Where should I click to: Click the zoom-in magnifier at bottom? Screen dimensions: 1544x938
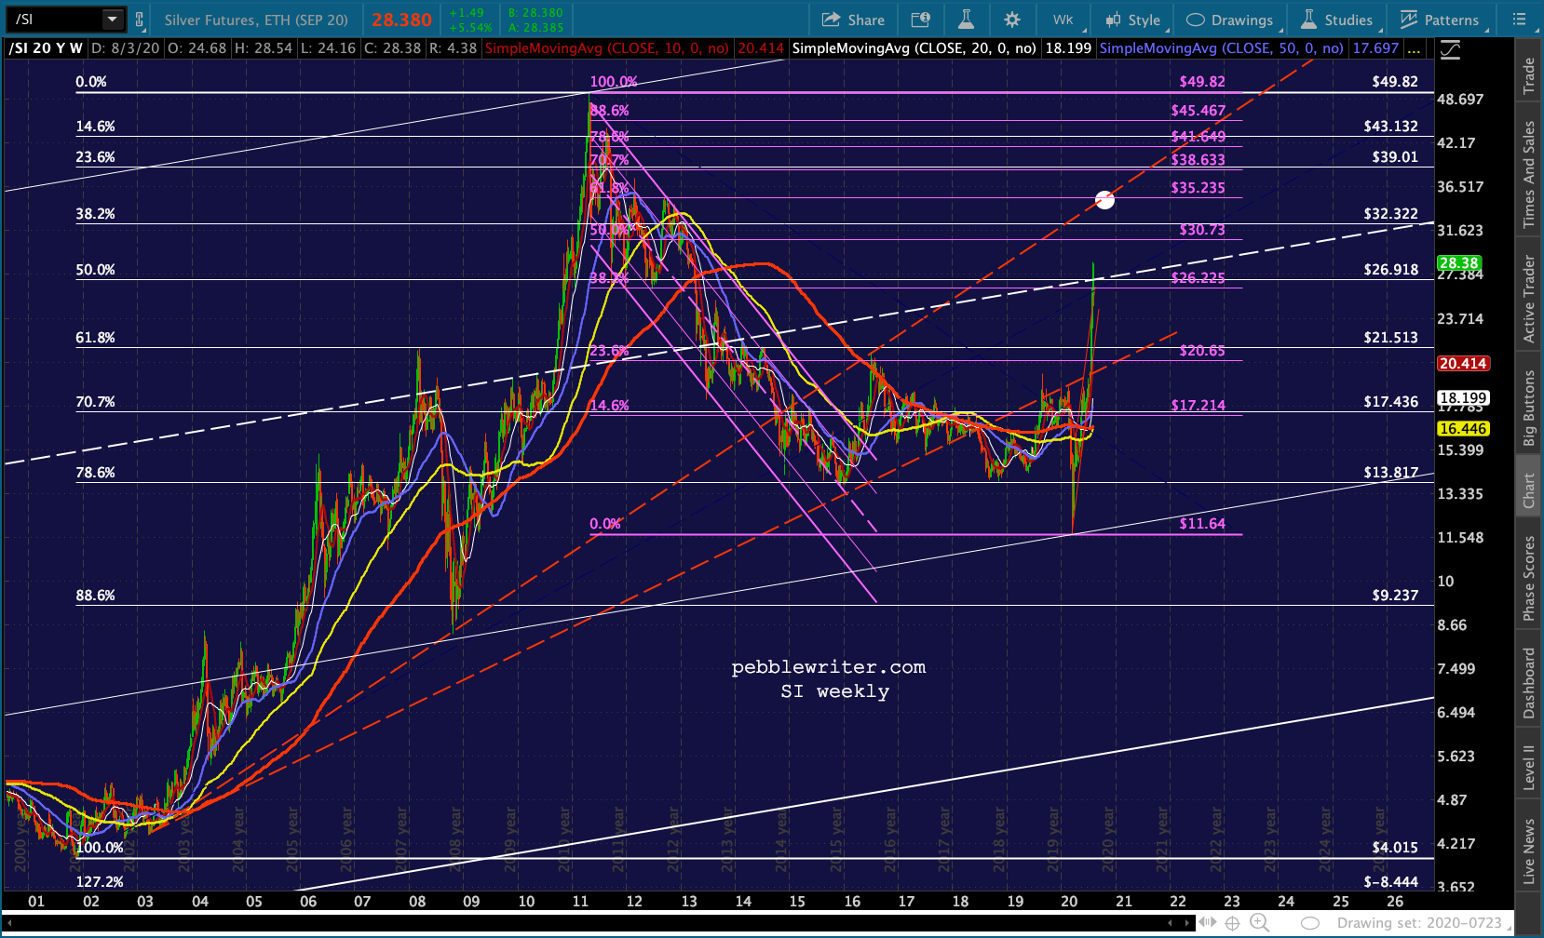(x=1258, y=923)
